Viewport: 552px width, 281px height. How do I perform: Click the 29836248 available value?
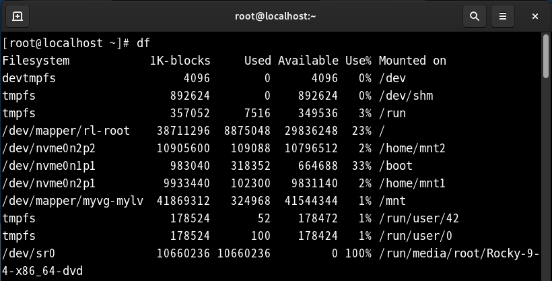pos(311,131)
